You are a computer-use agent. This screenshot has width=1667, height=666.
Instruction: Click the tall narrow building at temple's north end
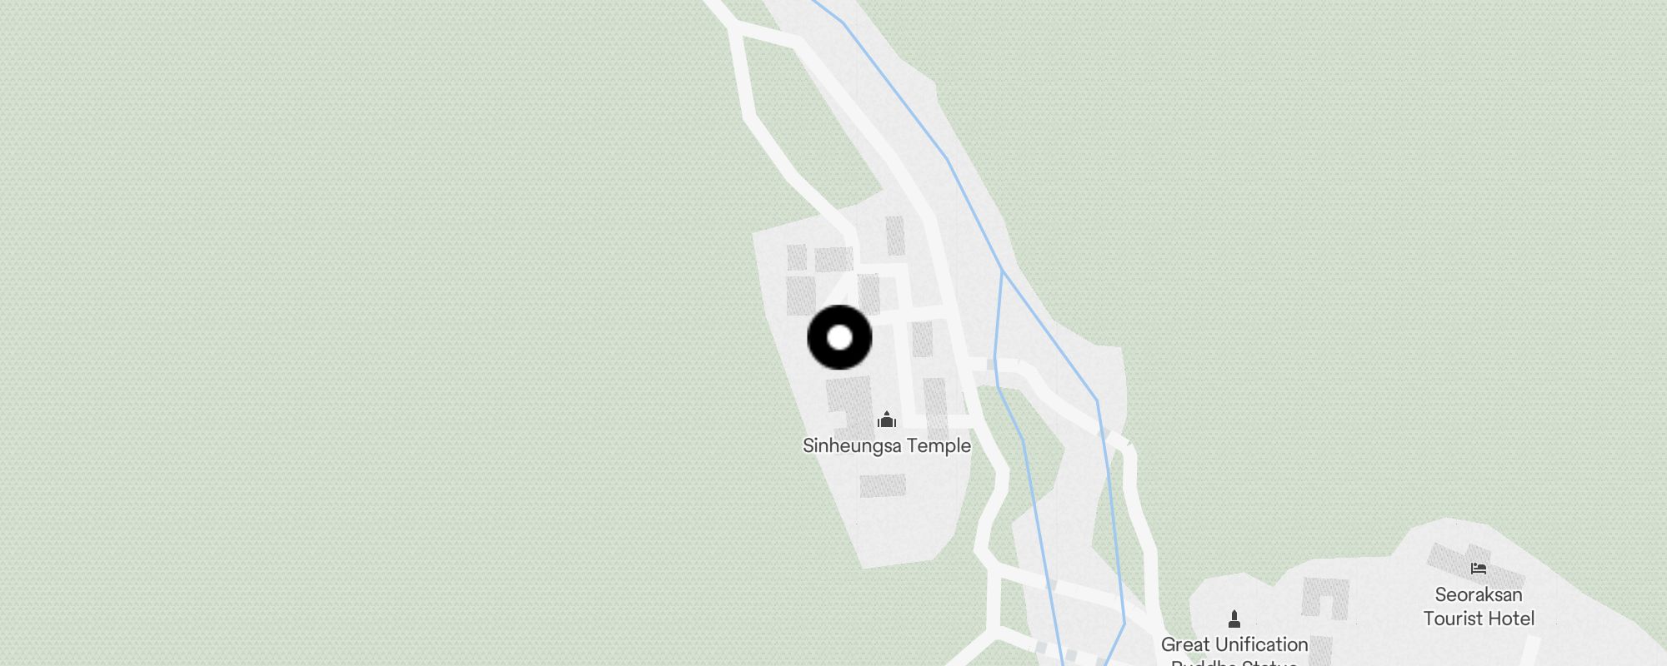tap(894, 236)
